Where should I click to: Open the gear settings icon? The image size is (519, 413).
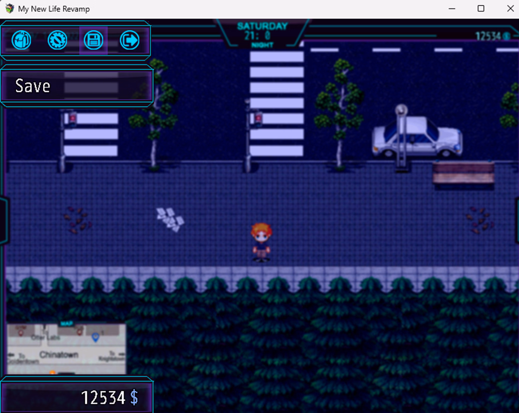click(x=57, y=40)
